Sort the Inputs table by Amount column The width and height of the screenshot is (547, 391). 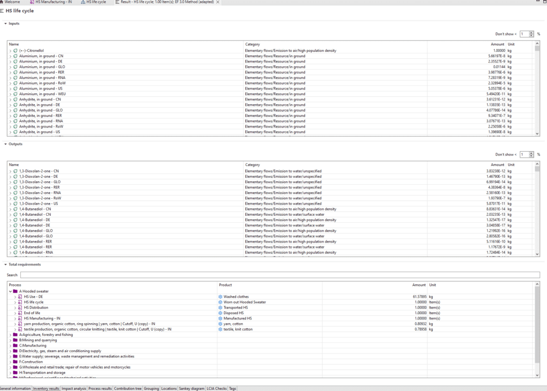(497, 44)
